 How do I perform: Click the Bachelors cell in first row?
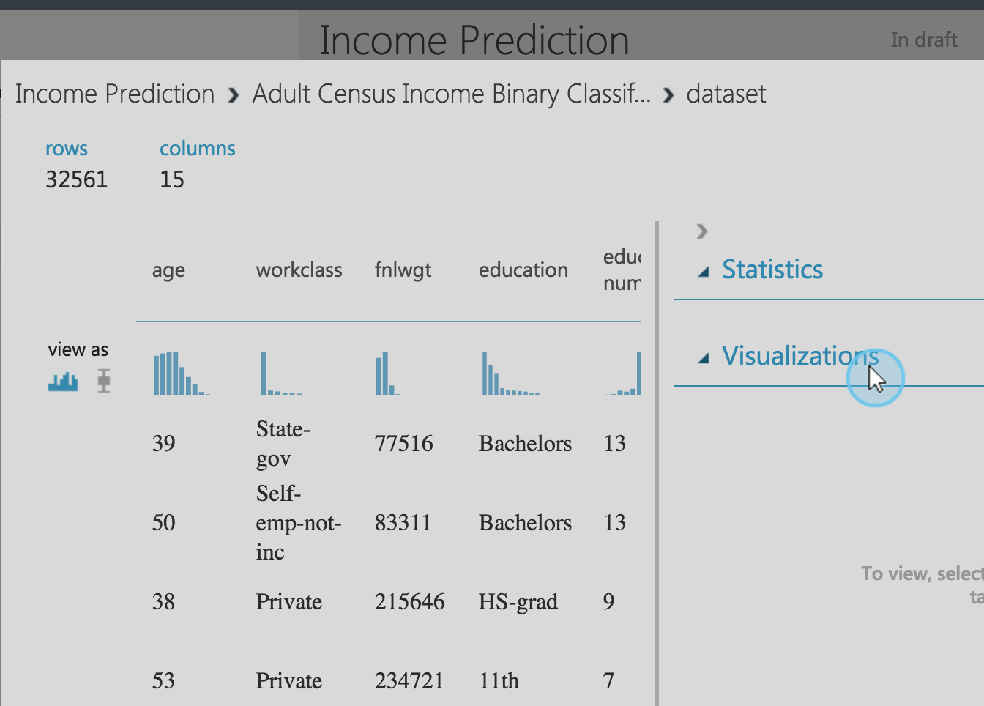point(525,443)
